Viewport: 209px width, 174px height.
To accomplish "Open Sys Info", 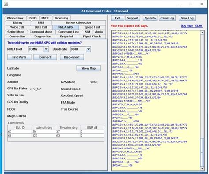I will coord(150,18).
